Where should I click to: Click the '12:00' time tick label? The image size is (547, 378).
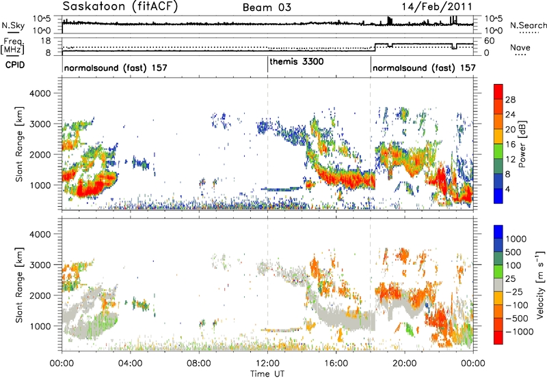click(267, 364)
